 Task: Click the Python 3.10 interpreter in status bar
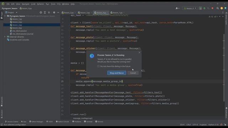click(213, 125)
